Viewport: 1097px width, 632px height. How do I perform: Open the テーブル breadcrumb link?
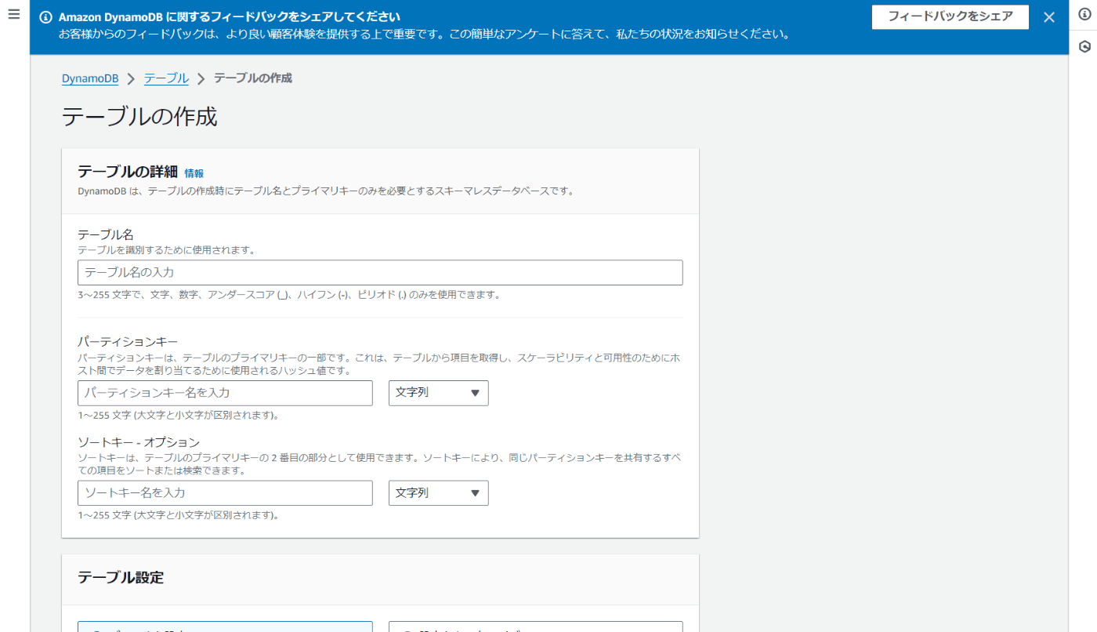pyautogui.click(x=166, y=78)
